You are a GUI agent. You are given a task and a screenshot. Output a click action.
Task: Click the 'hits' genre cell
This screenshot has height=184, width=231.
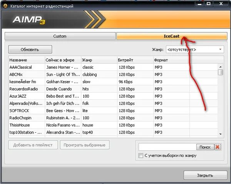click(x=99, y=89)
